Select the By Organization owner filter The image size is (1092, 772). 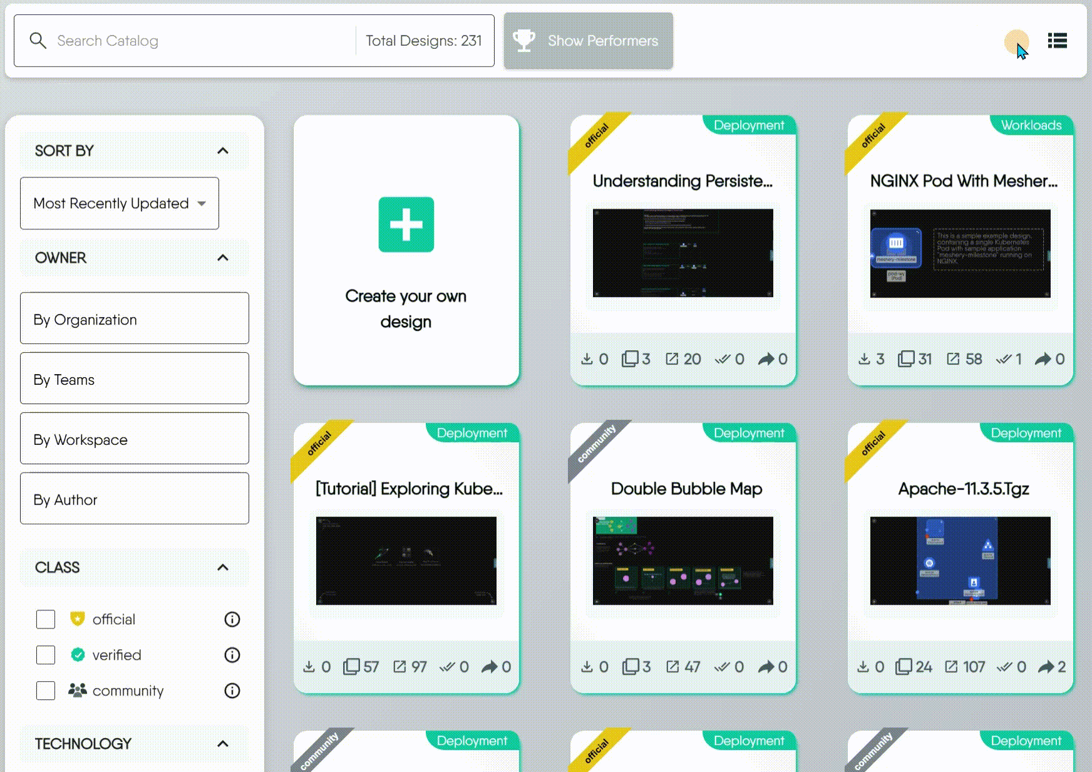(x=134, y=318)
